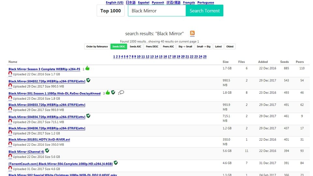This screenshot has height=176, width=313.
Task: Switch language to Chinese
Action: (173, 2)
